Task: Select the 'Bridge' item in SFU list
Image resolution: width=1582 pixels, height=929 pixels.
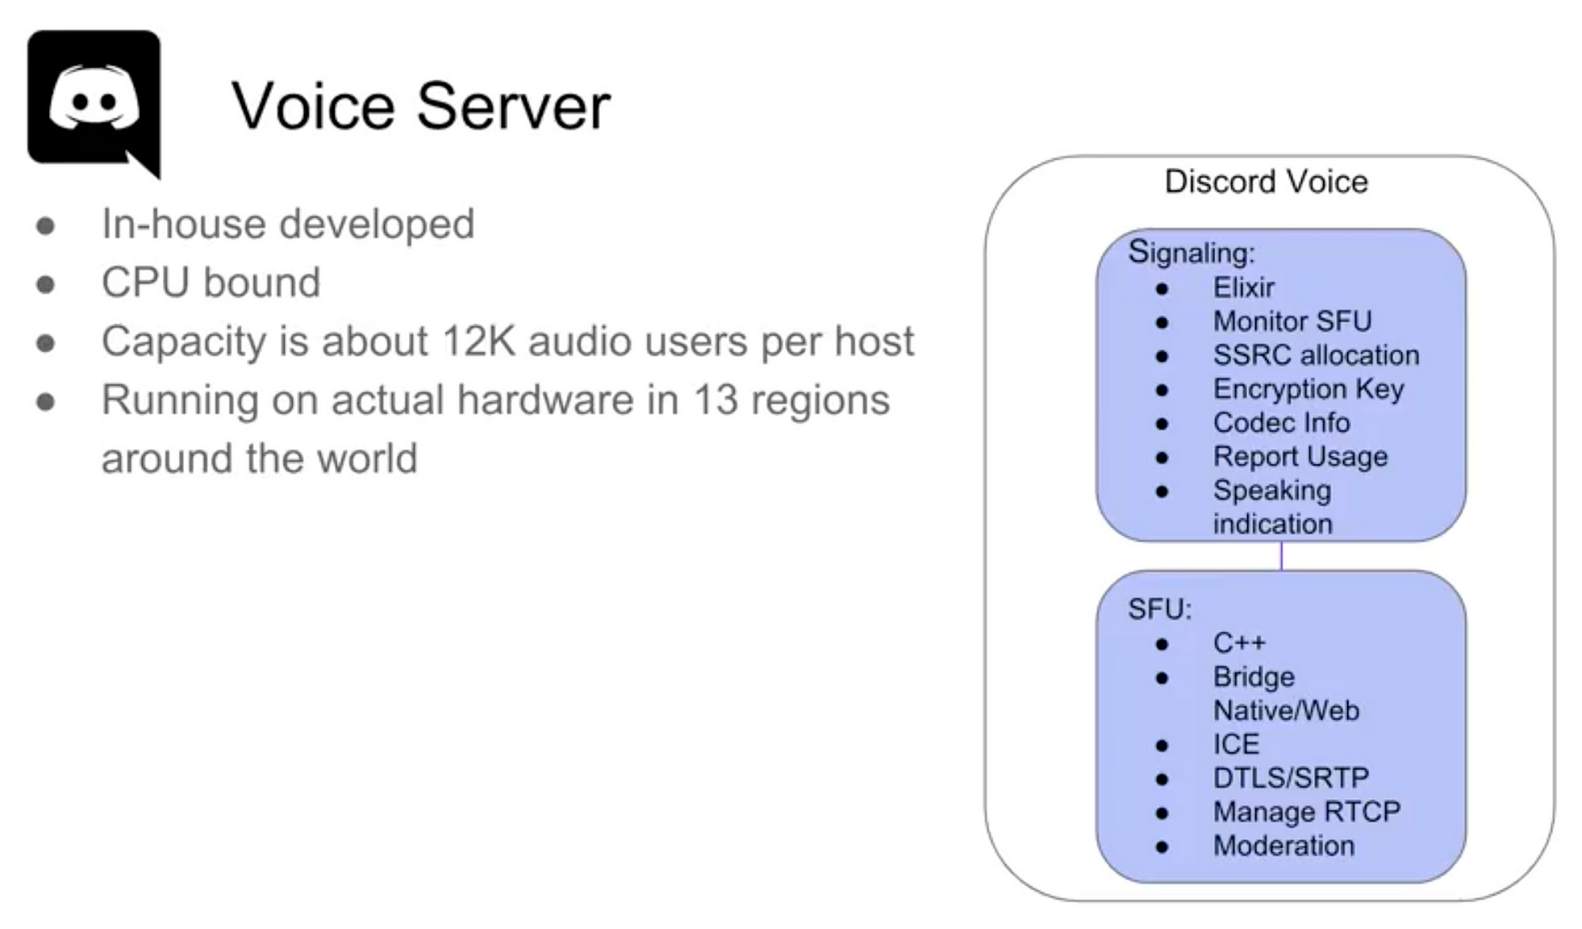Action: point(1253,678)
